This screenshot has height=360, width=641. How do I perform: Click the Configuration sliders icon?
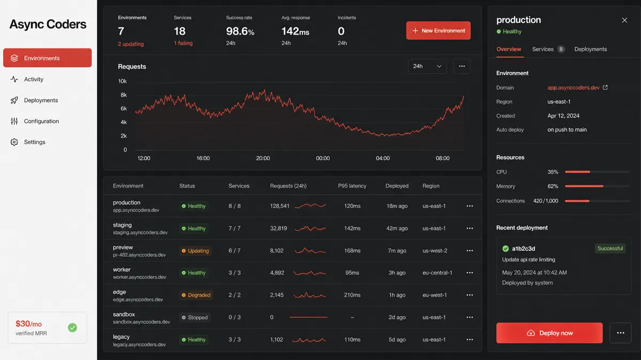(14, 121)
